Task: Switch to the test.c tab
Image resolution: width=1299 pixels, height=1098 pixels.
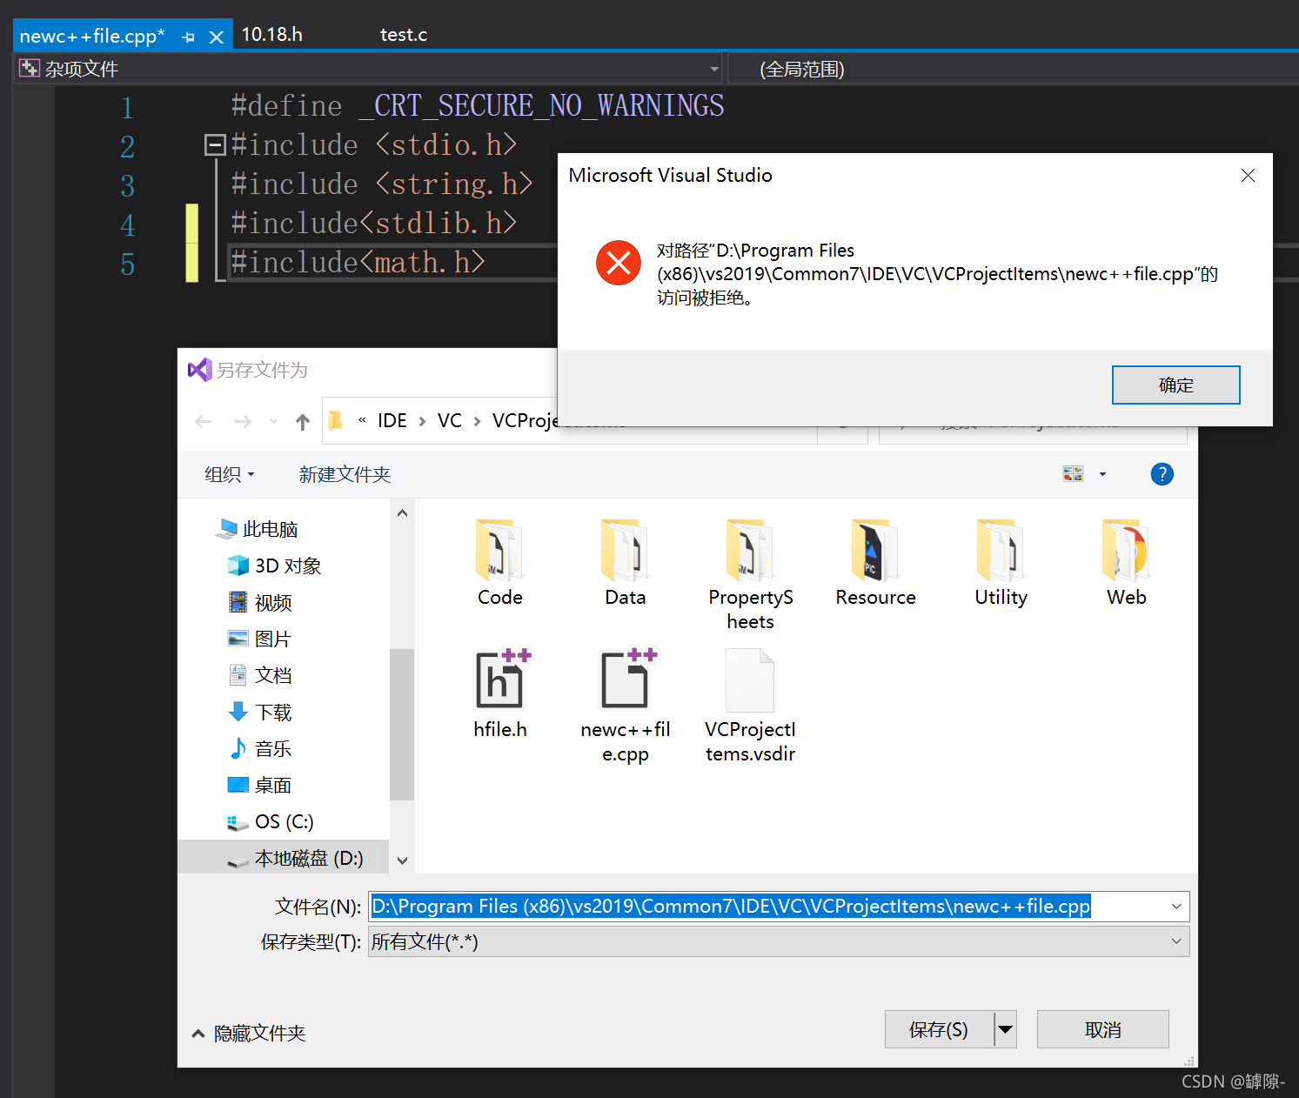Action: click(404, 35)
